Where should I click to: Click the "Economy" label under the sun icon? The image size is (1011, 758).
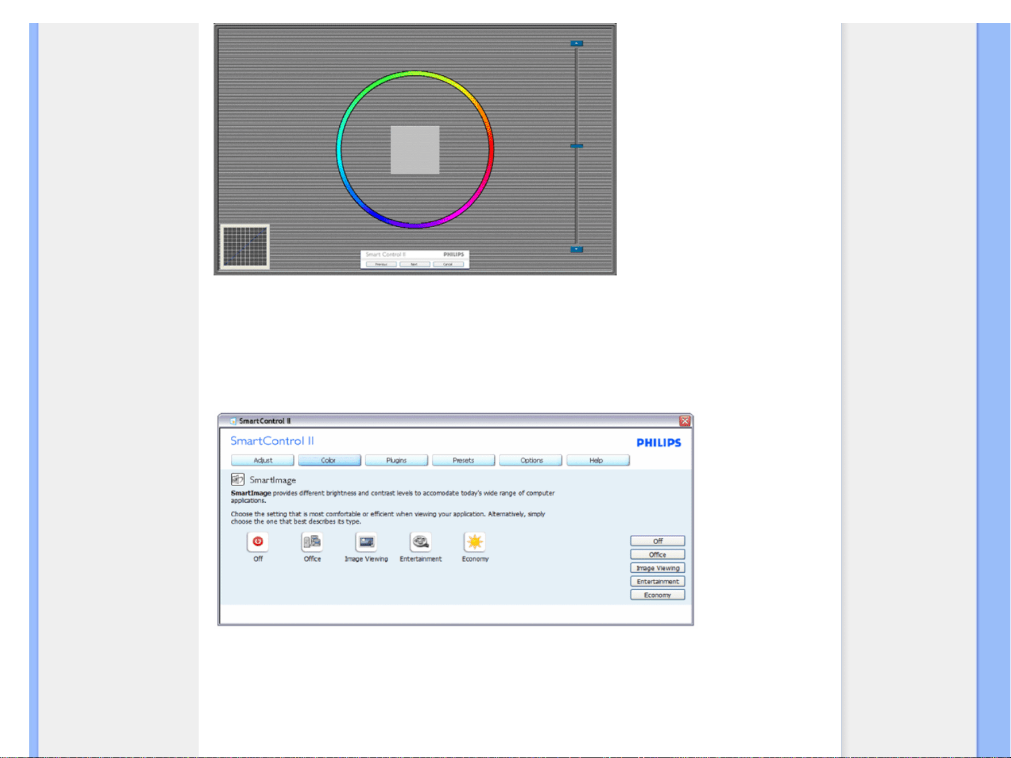[475, 559]
